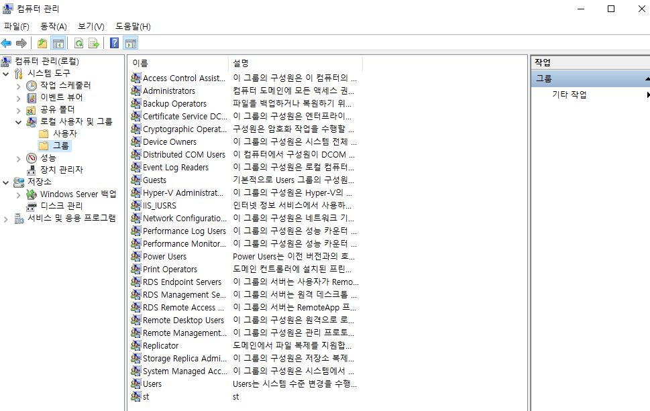
Task: Expand the 서비스 및 응용 프로그램 node
Action: (6, 219)
